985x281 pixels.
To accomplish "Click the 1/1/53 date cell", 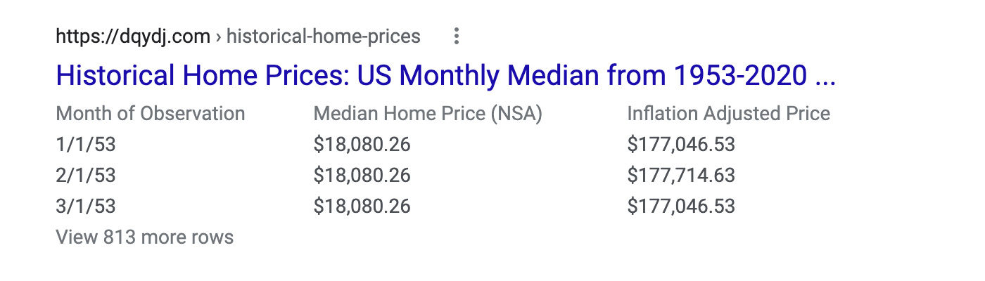I will (x=85, y=145).
